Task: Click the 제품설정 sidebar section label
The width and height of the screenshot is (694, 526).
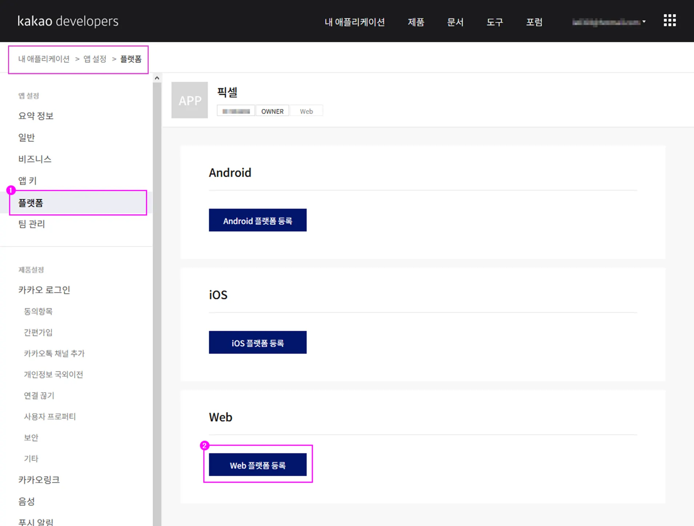Action: point(31,270)
